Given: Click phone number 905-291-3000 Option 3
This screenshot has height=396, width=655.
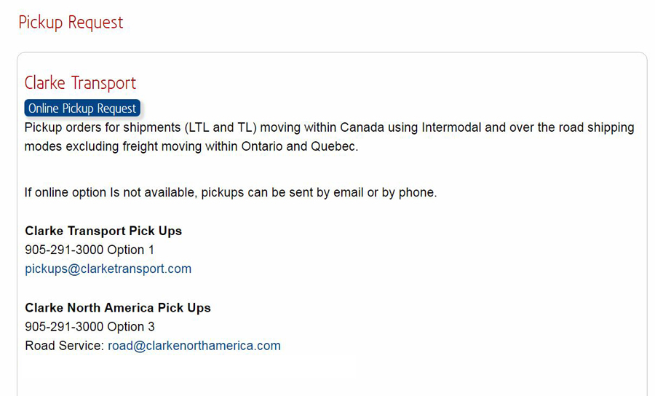Looking at the screenshot, I should (90, 327).
